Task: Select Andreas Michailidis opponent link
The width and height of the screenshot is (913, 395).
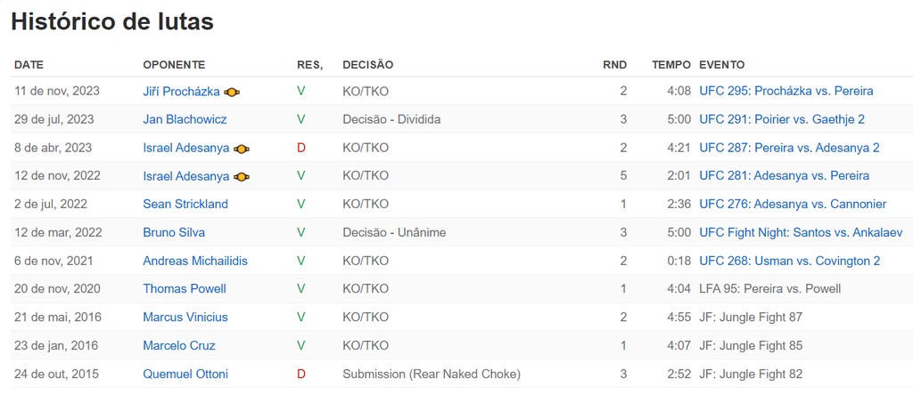Action: tap(195, 261)
